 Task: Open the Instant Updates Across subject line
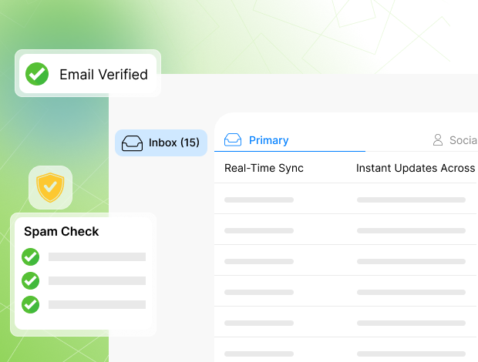[415, 168]
